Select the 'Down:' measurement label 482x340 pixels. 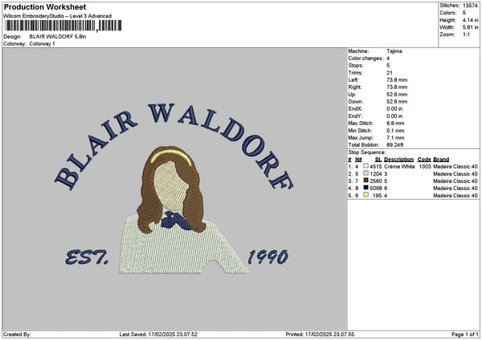click(x=356, y=102)
